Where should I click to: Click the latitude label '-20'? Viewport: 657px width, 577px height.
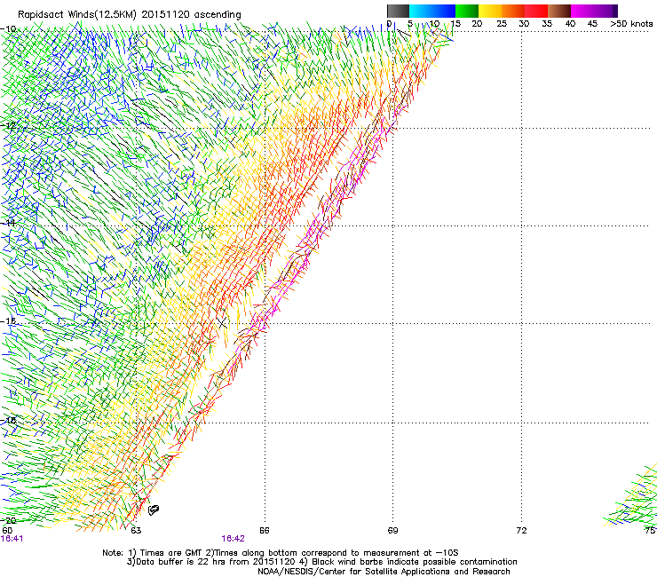pyautogui.click(x=8, y=520)
